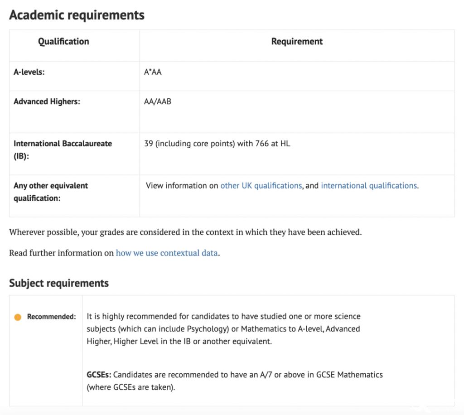Click the orange Recommended indicator dot

[x=18, y=317]
